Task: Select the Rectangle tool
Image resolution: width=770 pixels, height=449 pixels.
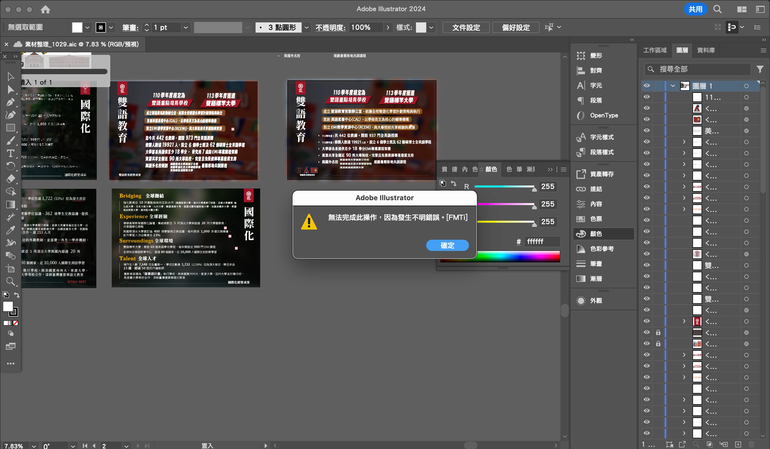Action: pyautogui.click(x=11, y=128)
